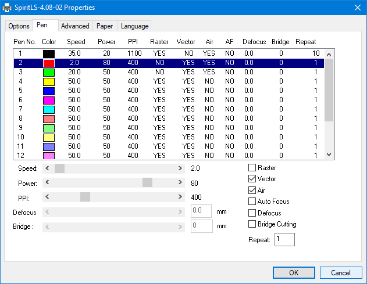367x284 pixels.
Task: Click the pen list vertical scrollbar thumb
Action: tap(329, 90)
